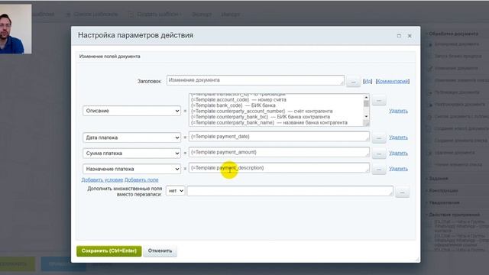Click description scrollbar up arrow
Image resolution: width=489 pixels, height=275 pixels.
tap(367, 97)
